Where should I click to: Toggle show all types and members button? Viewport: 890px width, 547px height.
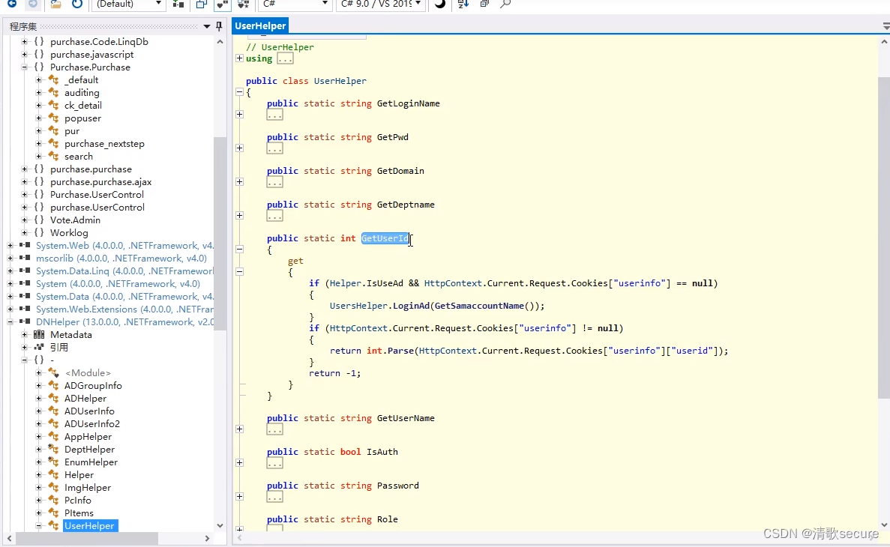tap(244, 4)
